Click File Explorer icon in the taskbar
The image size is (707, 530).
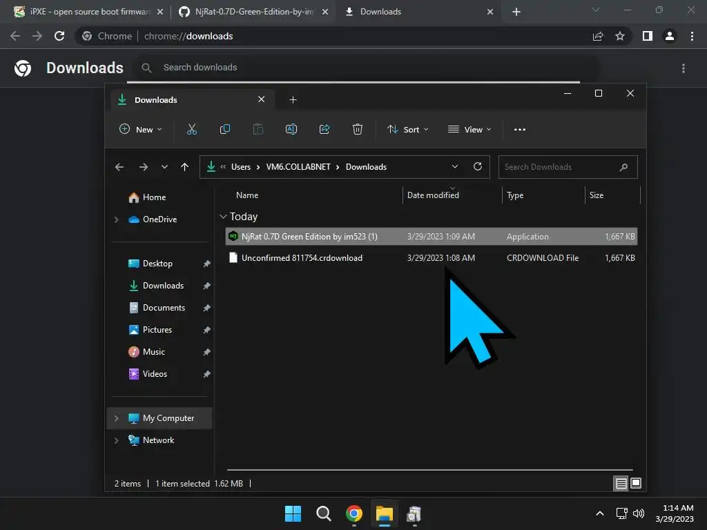click(385, 513)
